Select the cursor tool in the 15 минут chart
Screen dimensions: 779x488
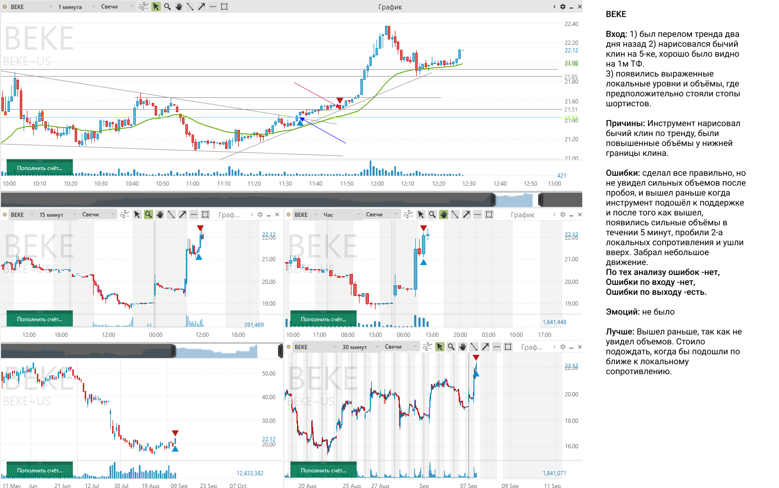point(137,214)
